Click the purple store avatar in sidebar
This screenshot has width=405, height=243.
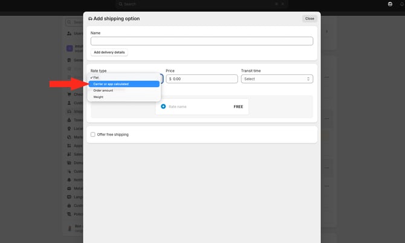[70, 48]
